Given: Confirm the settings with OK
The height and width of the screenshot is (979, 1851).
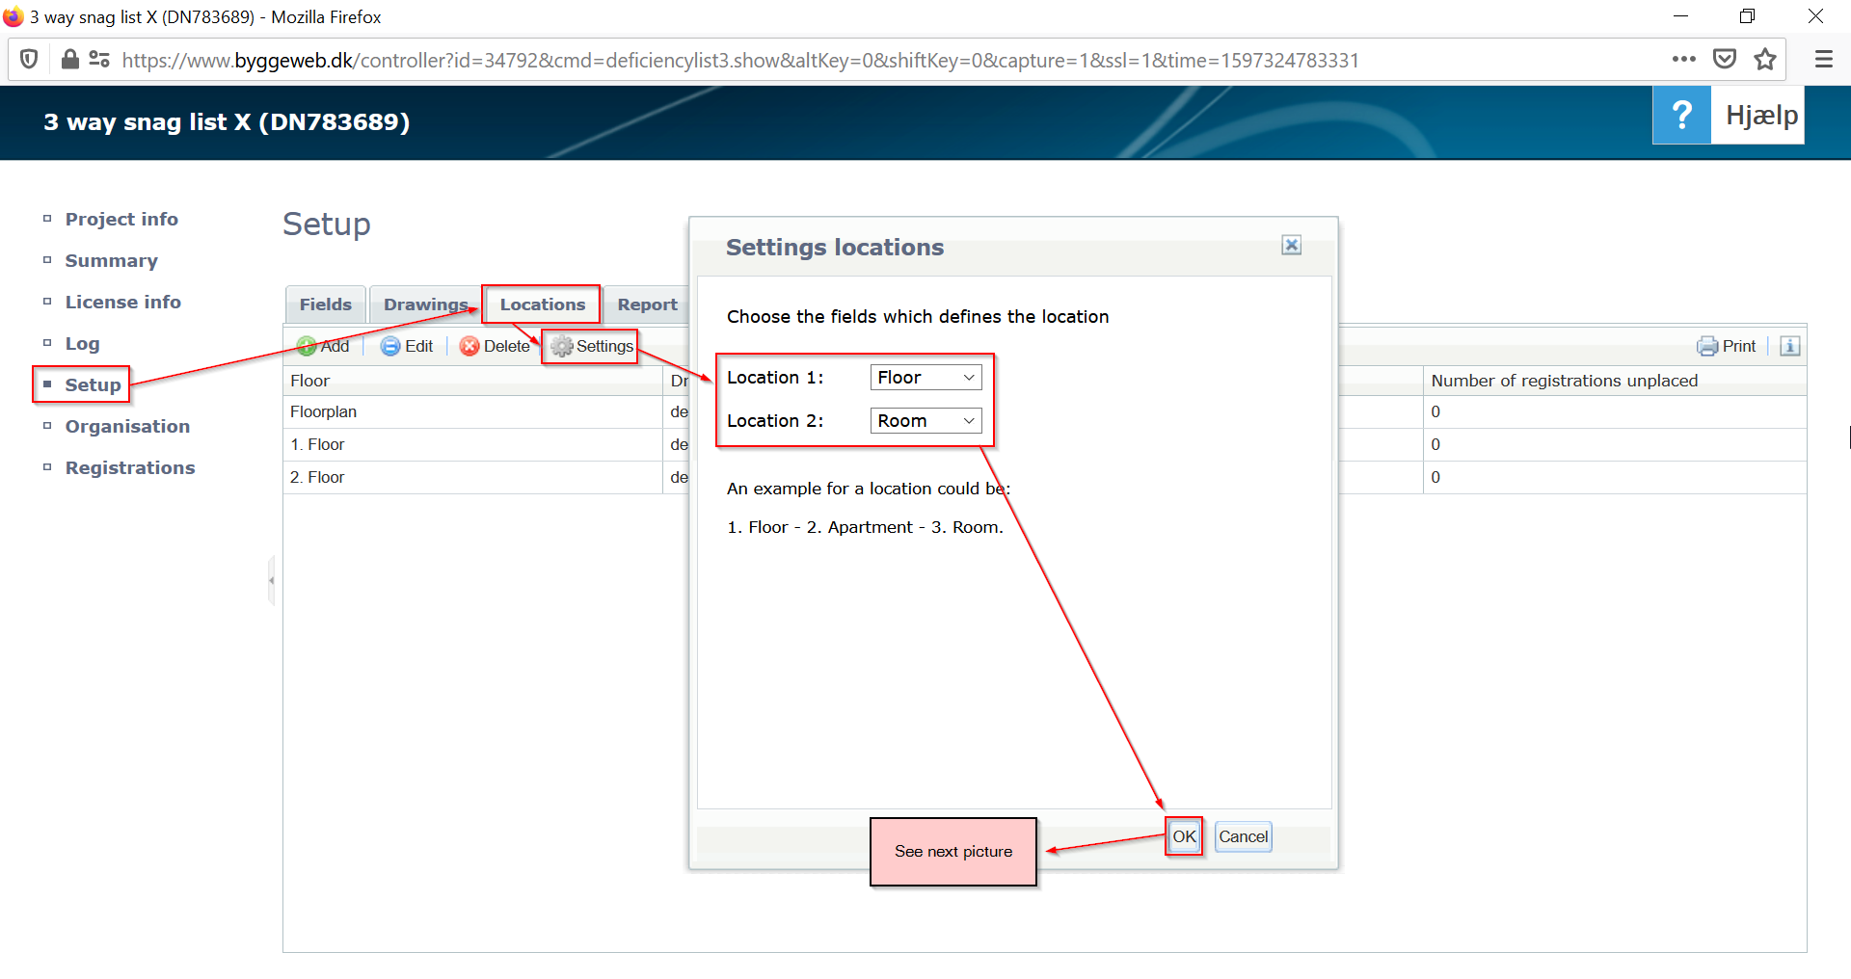Looking at the screenshot, I should click(x=1184, y=836).
